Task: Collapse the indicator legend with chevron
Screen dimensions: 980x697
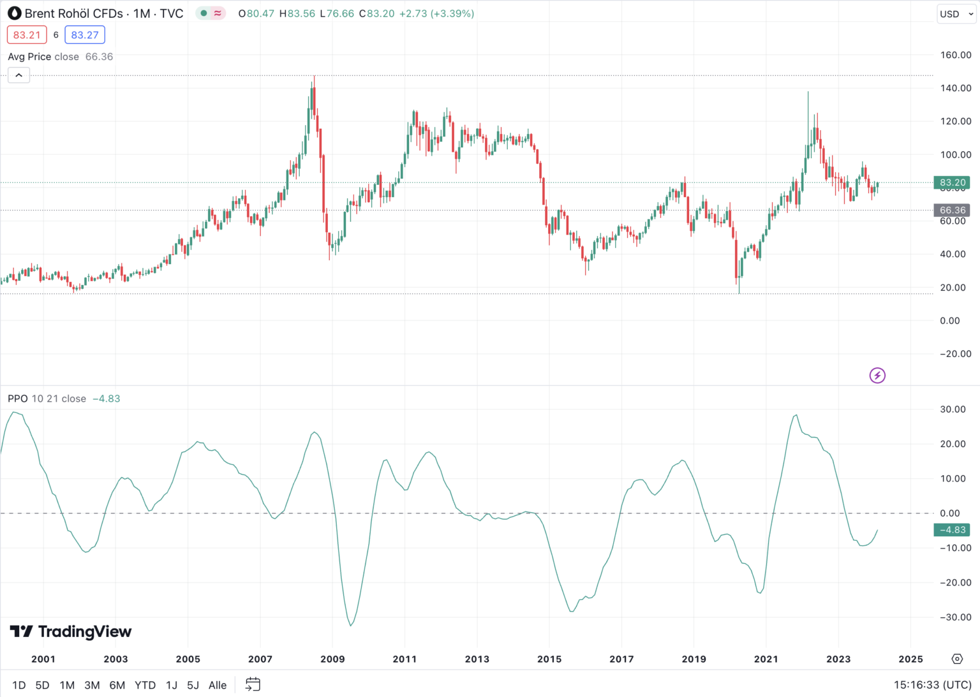Action: coord(19,75)
